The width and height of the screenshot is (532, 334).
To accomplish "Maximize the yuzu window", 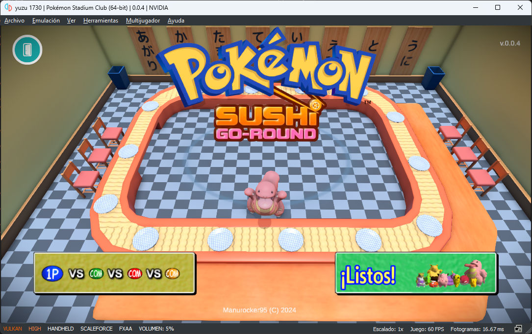I will coord(497,7).
